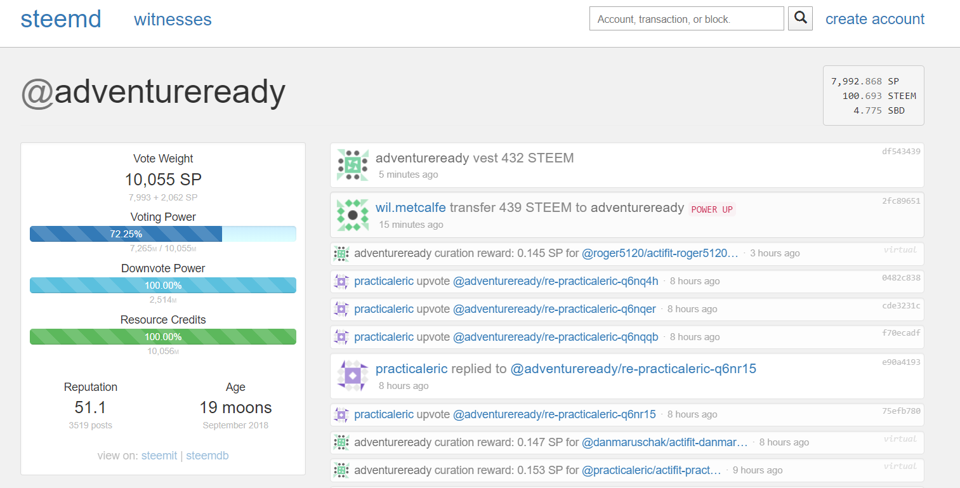Open the POWER UP tagged transfer 2fc89651

click(900, 201)
